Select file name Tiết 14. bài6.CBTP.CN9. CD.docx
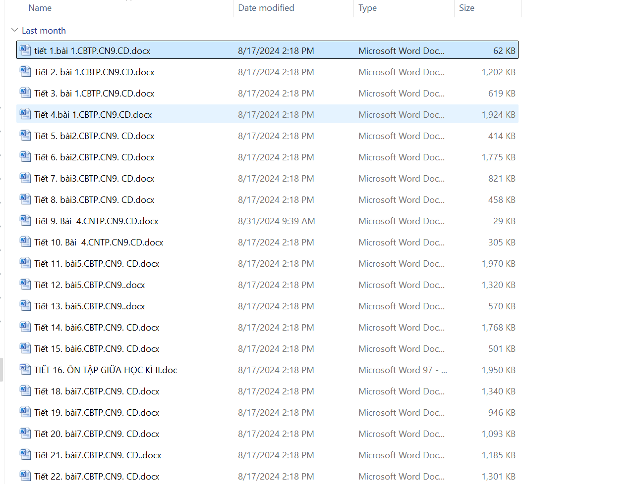Screen dimensions: 639x484 point(97,328)
